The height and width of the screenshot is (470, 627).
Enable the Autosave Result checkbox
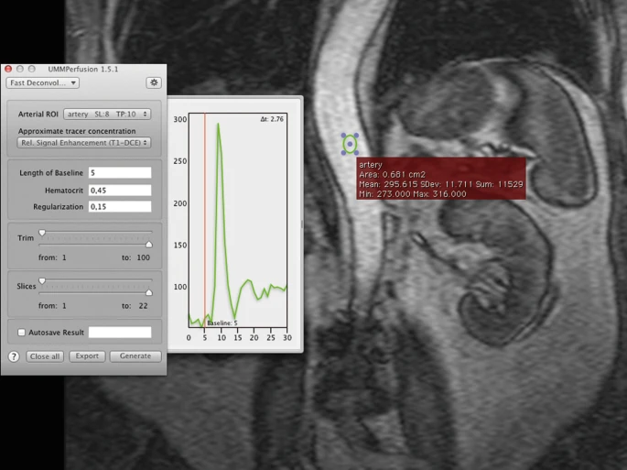pyautogui.click(x=22, y=333)
